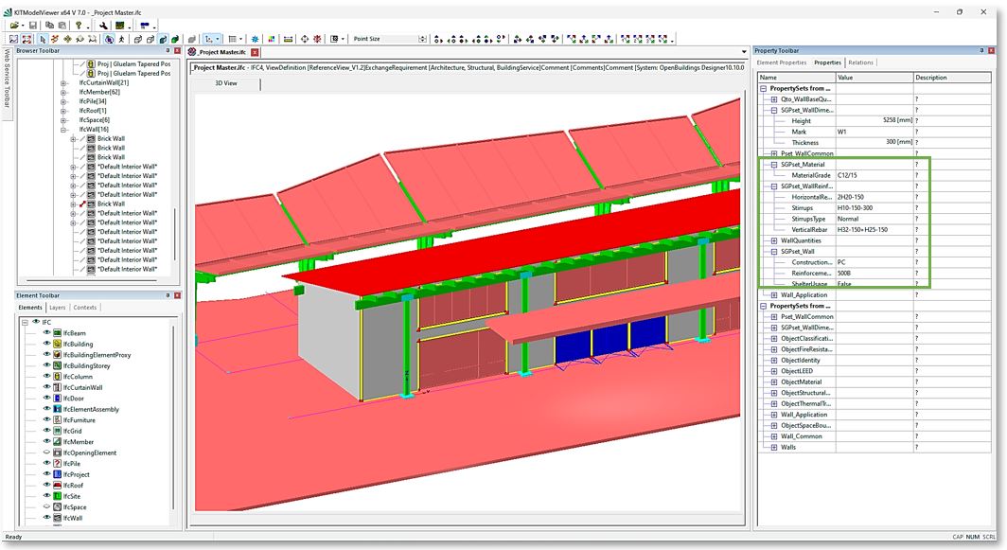
Task: Open the Layers tab in Element Toolbar
Action: pyautogui.click(x=58, y=308)
